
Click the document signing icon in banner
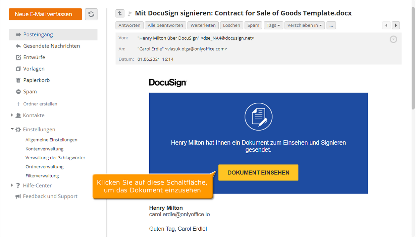258,117
